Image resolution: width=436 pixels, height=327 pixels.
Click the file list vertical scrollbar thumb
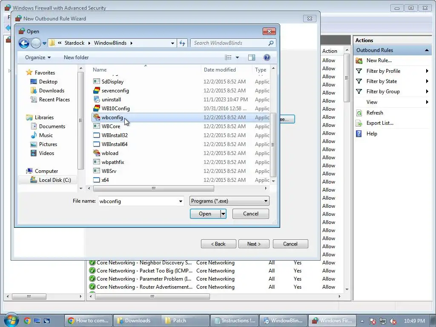click(x=273, y=145)
